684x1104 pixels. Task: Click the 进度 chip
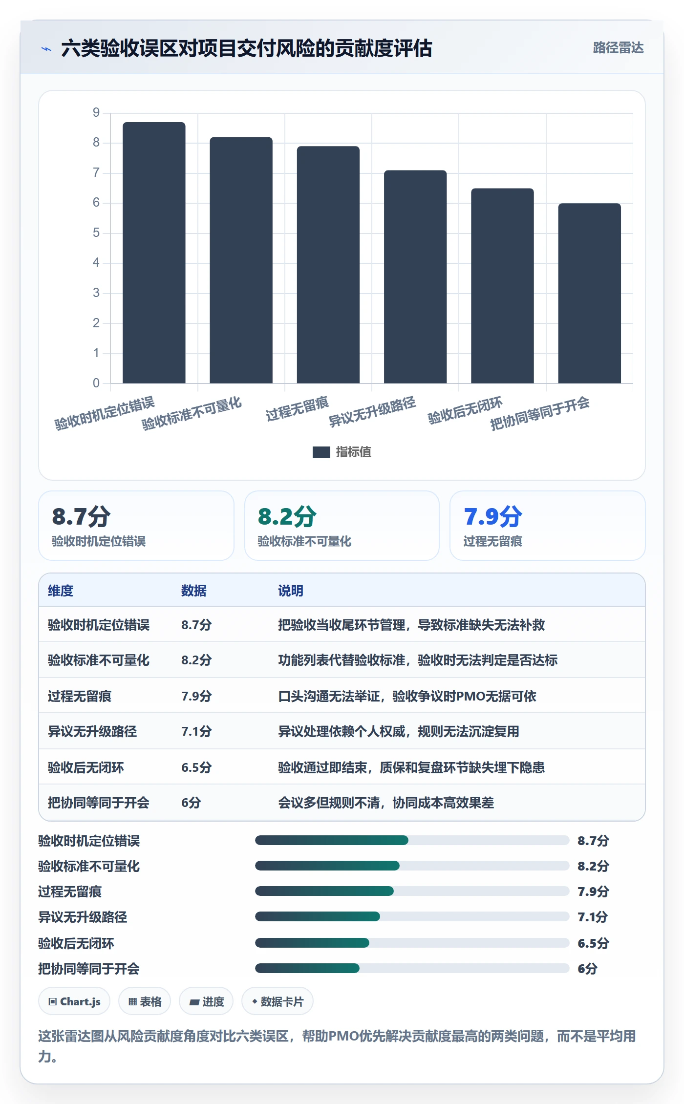(206, 1002)
